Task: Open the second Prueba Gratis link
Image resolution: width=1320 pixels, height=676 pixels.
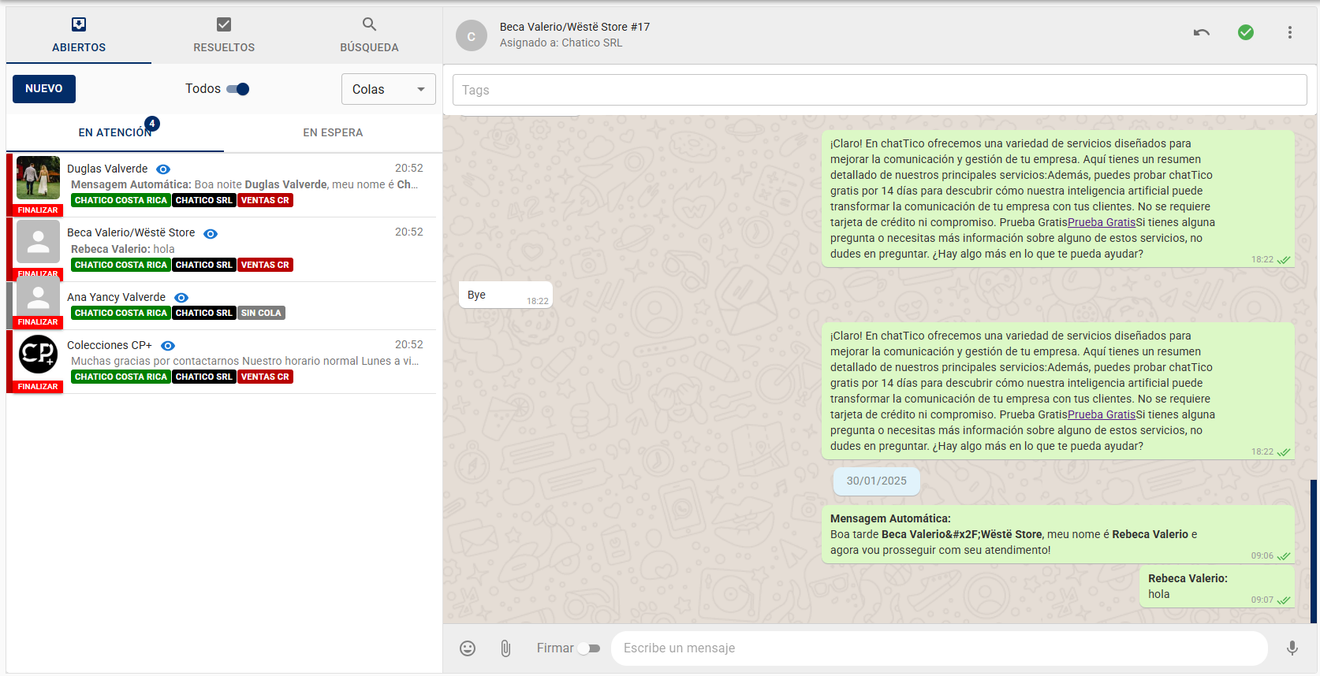Action: (1102, 414)
